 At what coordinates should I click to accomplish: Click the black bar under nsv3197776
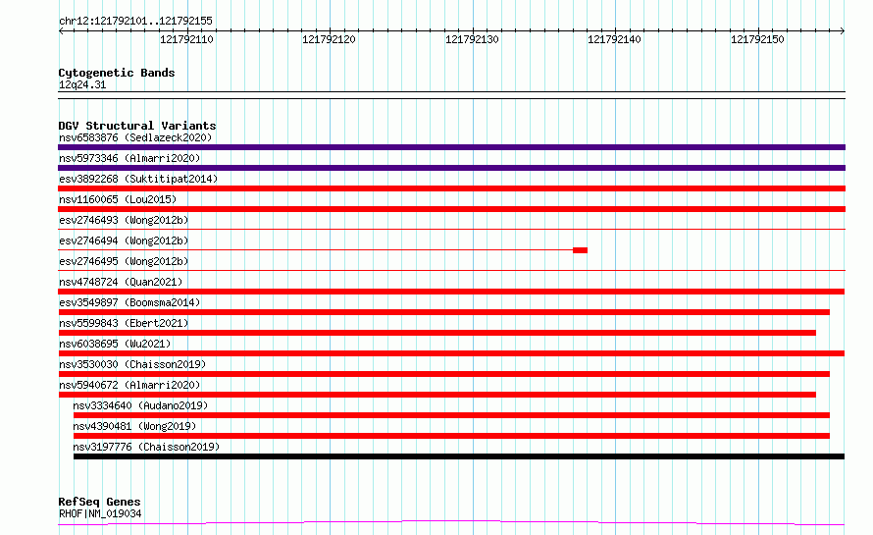click(x=459, y=456)
